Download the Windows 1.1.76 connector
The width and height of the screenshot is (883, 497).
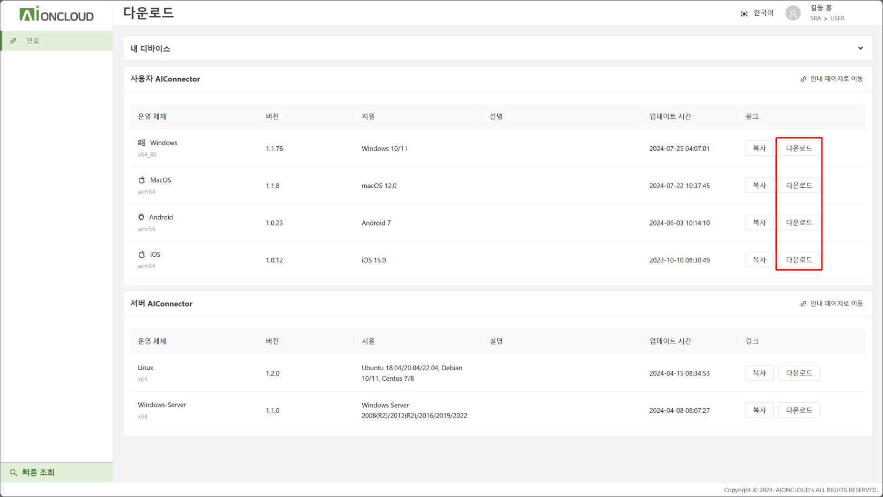(798, 148)
